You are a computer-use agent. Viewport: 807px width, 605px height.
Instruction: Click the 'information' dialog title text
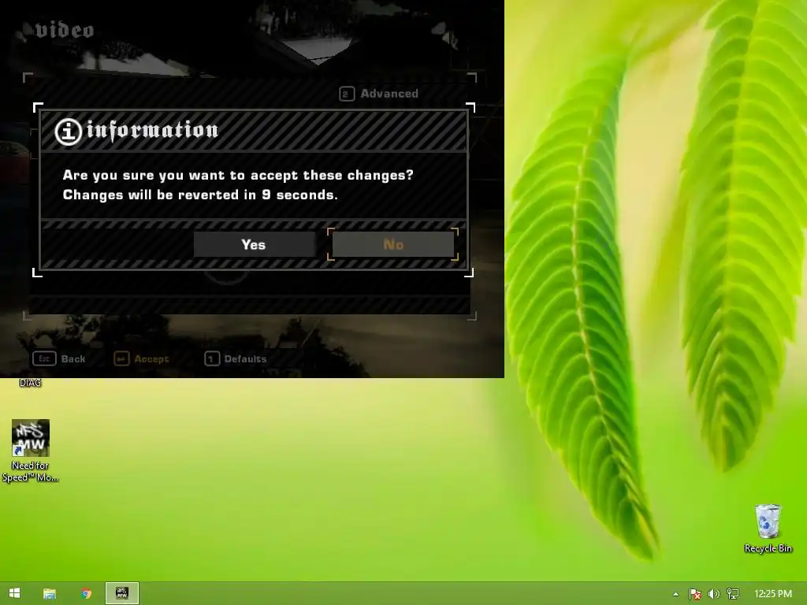[152, 130]
